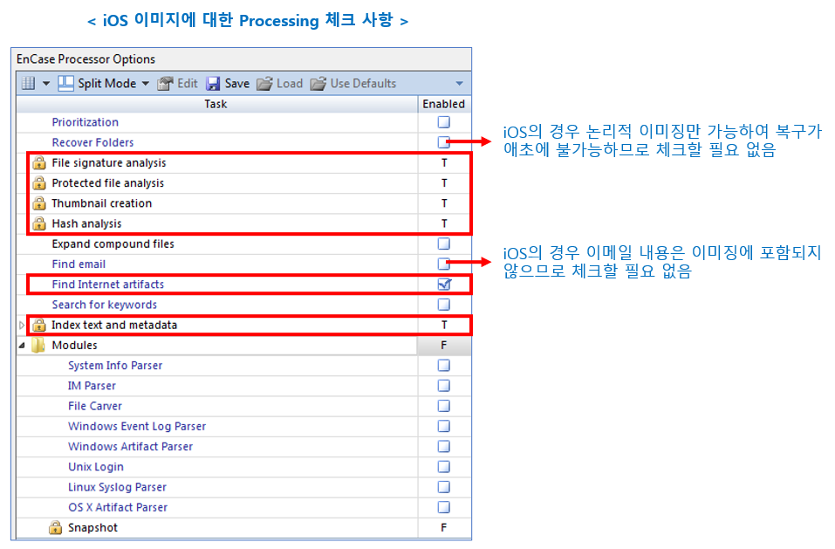Open the Recover Folders task link
The image size is (835, 549).
point(92,142)
